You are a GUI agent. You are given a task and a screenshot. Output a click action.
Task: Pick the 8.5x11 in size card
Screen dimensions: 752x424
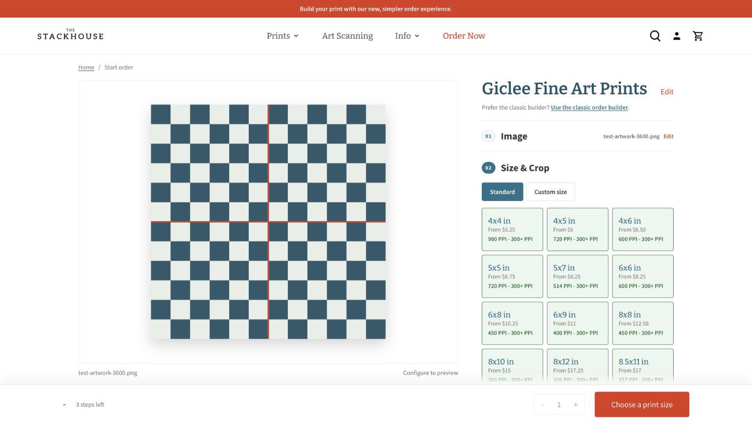pos(643,366)
